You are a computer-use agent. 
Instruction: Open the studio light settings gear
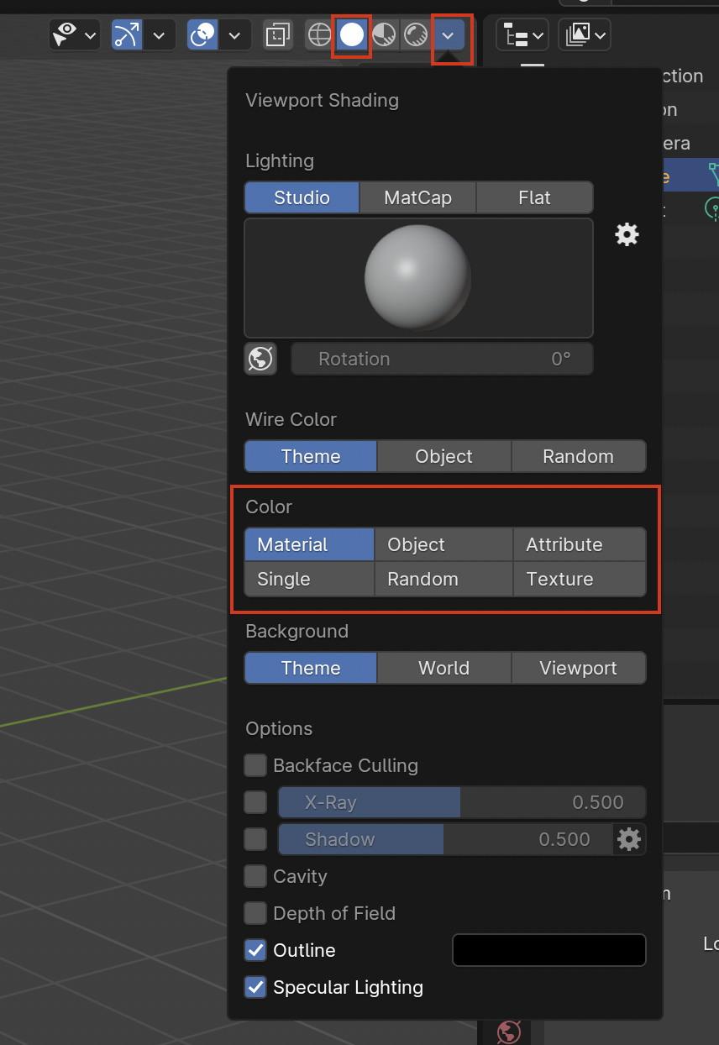point(627,234)
